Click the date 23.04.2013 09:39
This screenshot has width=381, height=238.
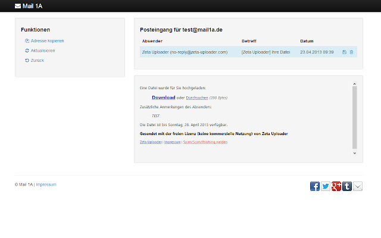point(317,52)
